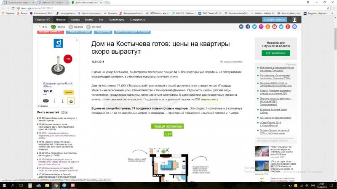Screen dimensions: 337x189
Task: Click the Сообщить новость button
Action: click(275, 19)
